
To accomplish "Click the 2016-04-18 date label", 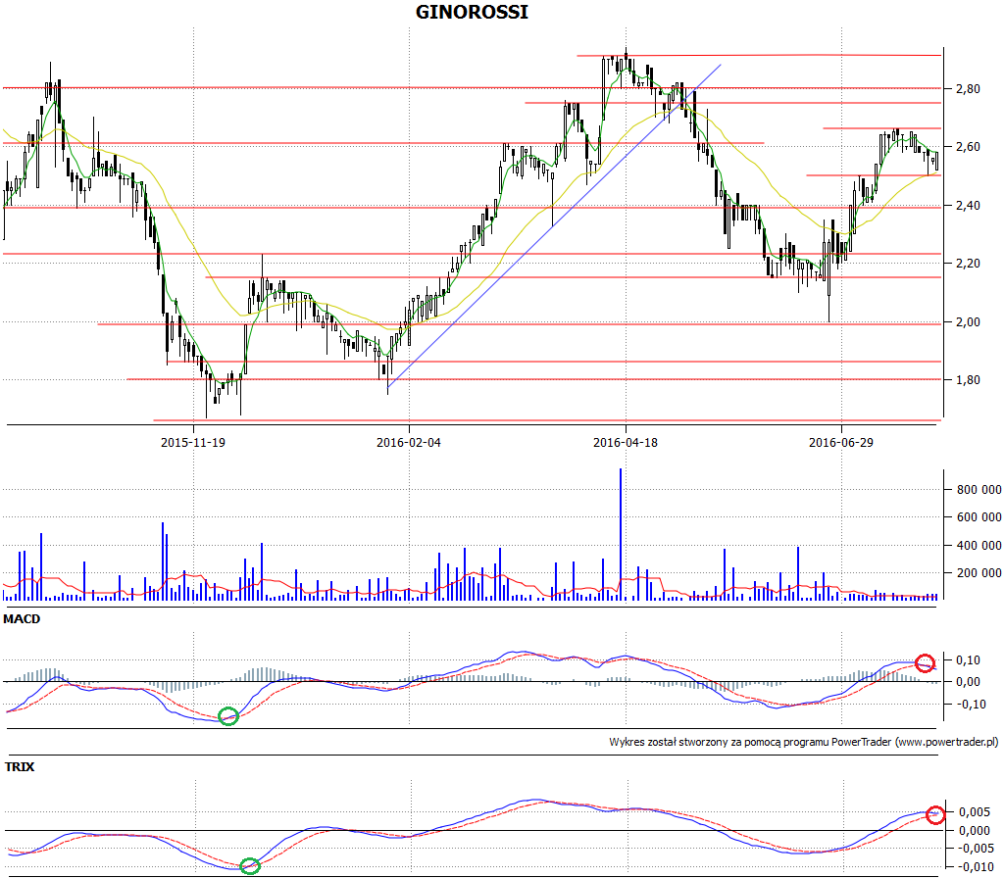I will (626, 442).
